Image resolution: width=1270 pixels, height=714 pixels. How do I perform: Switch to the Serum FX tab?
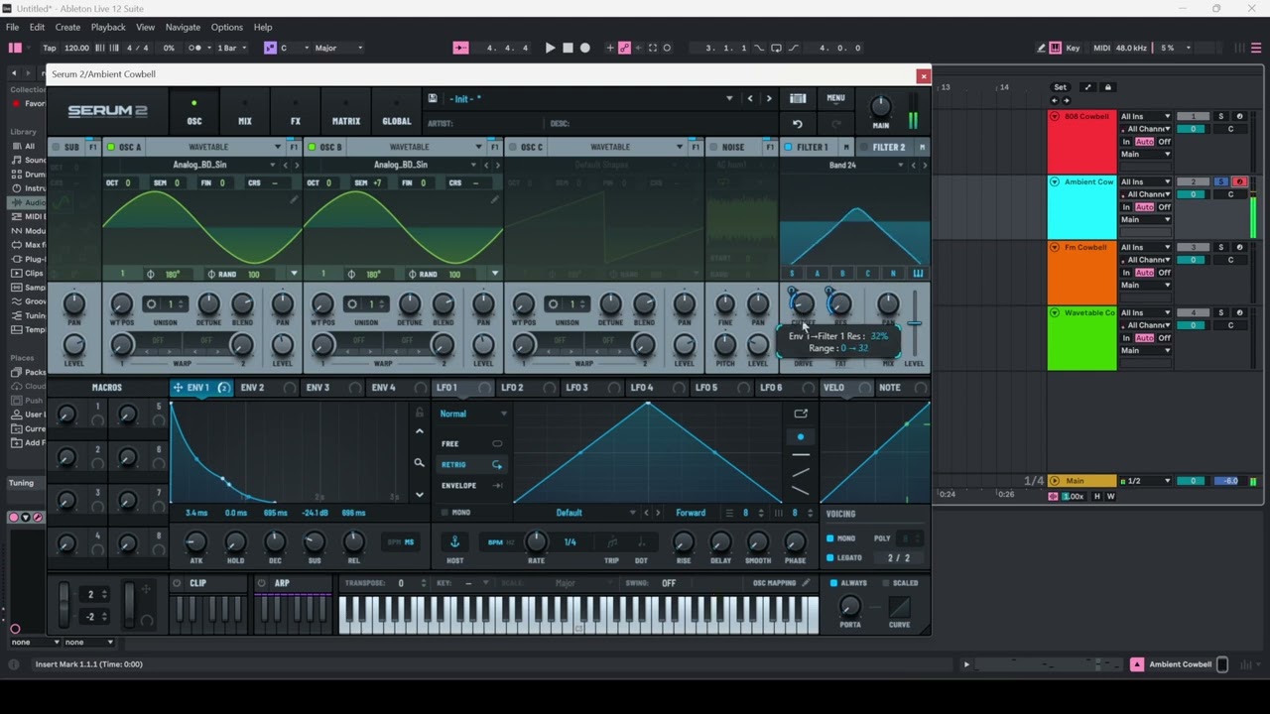295,113
